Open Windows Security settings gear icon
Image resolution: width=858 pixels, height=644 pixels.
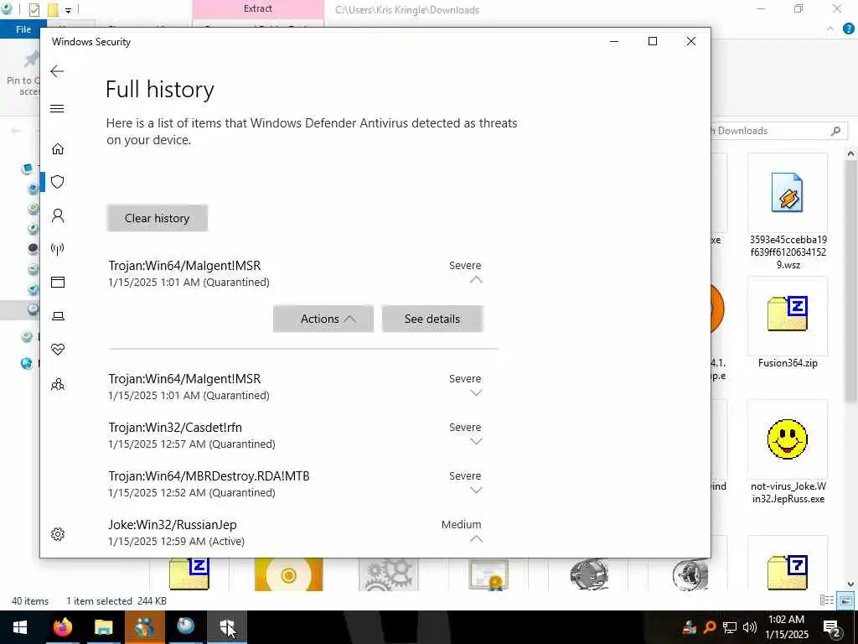pos(58,534)
